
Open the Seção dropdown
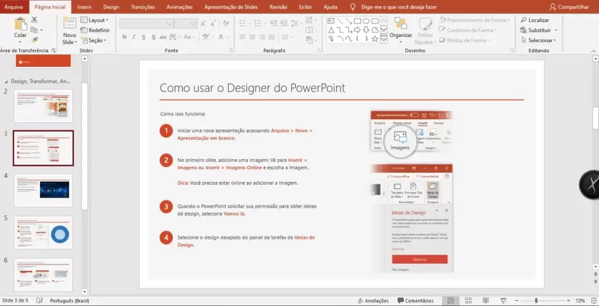pos(94,40)
